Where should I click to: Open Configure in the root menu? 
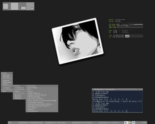7,88
